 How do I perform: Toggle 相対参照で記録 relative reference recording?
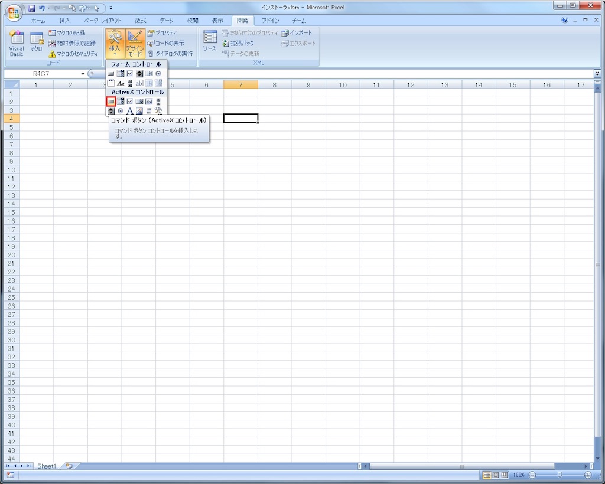[72, 43]
